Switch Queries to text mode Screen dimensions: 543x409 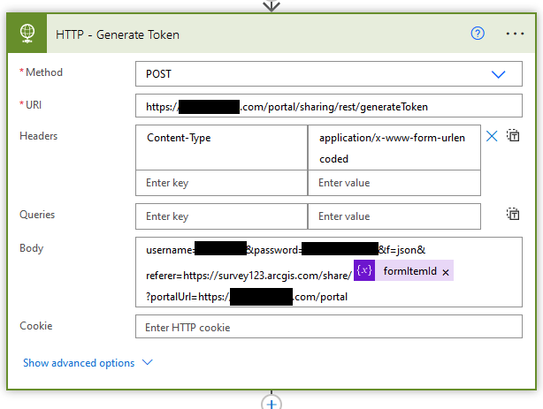tap(512, 214)
